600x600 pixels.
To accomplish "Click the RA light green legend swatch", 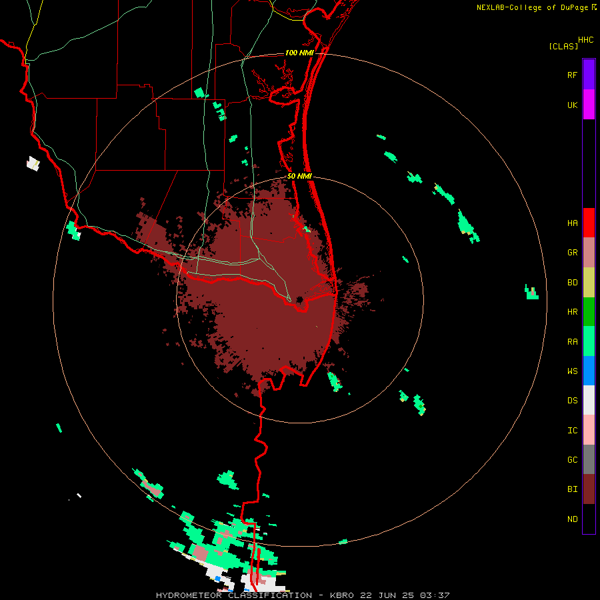I will click(x=589, y=341).
